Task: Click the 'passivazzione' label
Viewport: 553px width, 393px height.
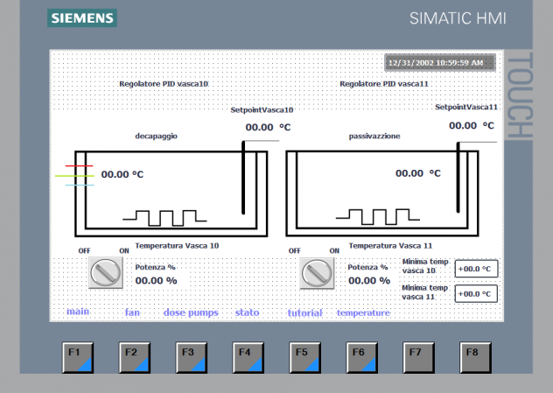Action: pos(374,137)
